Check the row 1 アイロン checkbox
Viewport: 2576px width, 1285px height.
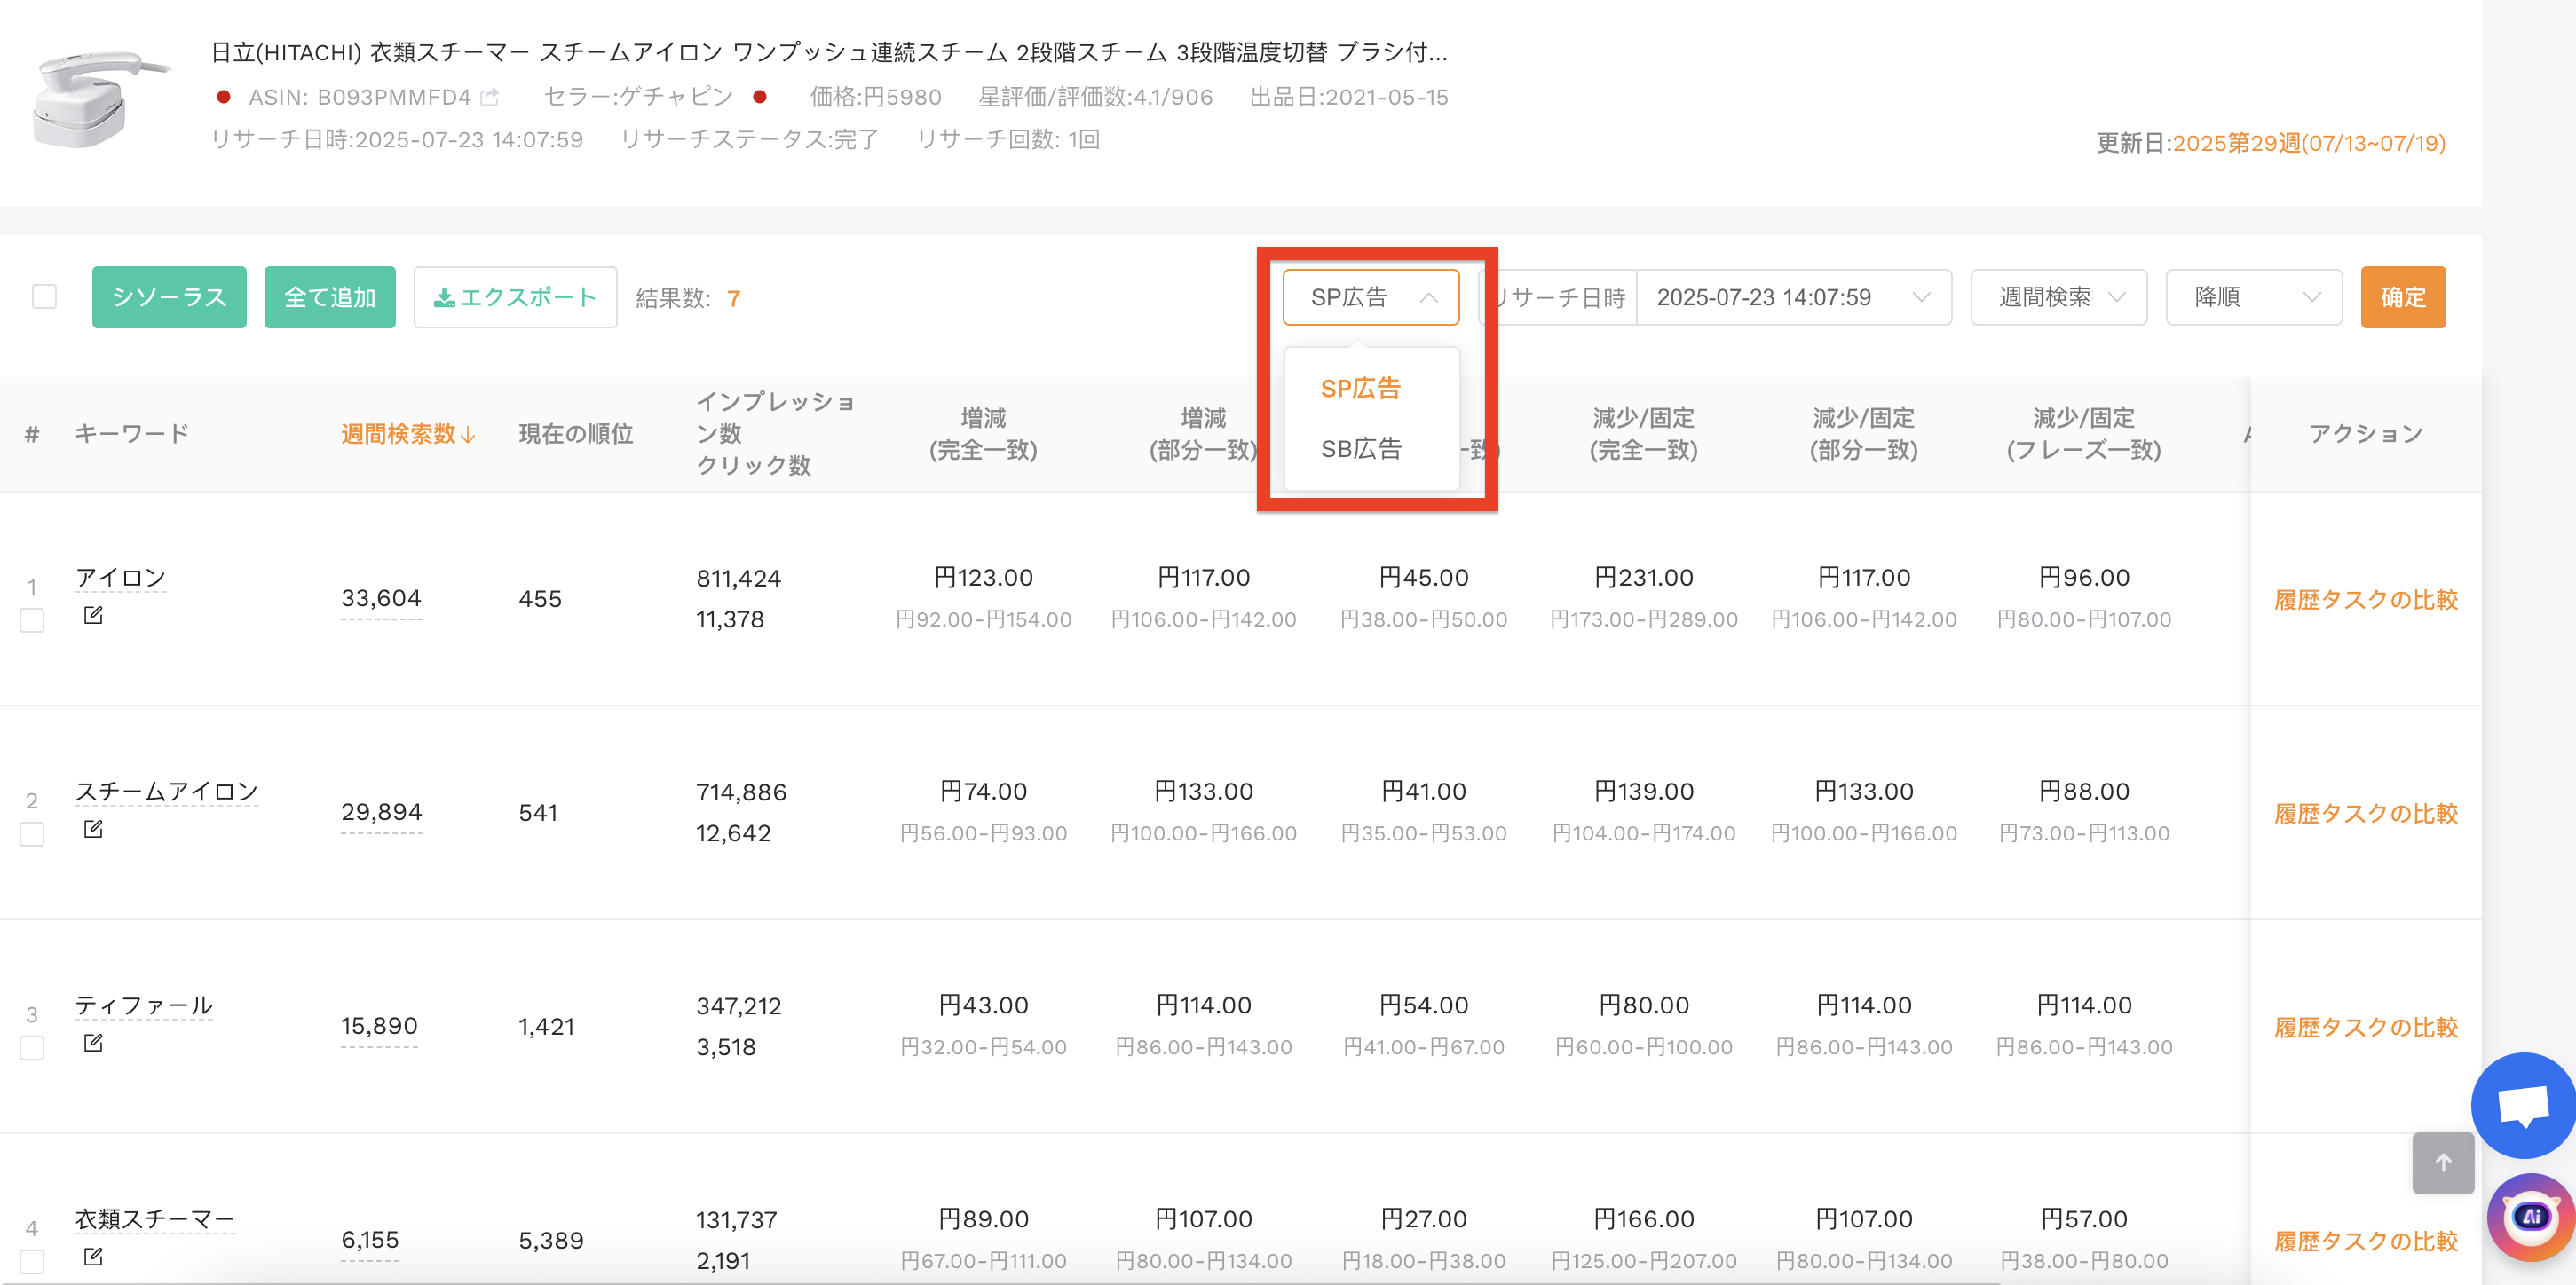click(x=32, y=620)
